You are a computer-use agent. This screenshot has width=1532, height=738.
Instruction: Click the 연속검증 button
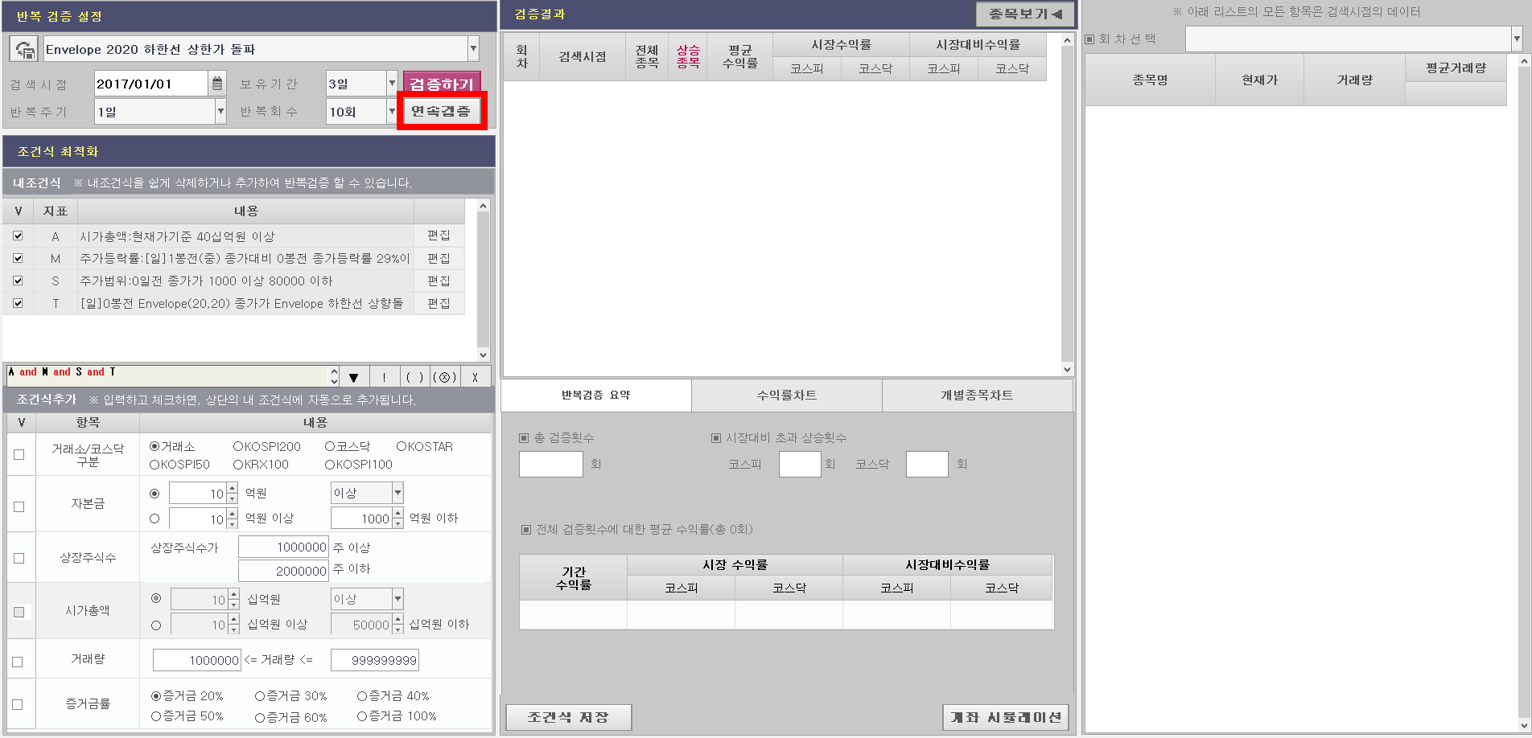(x=441, y=111)
